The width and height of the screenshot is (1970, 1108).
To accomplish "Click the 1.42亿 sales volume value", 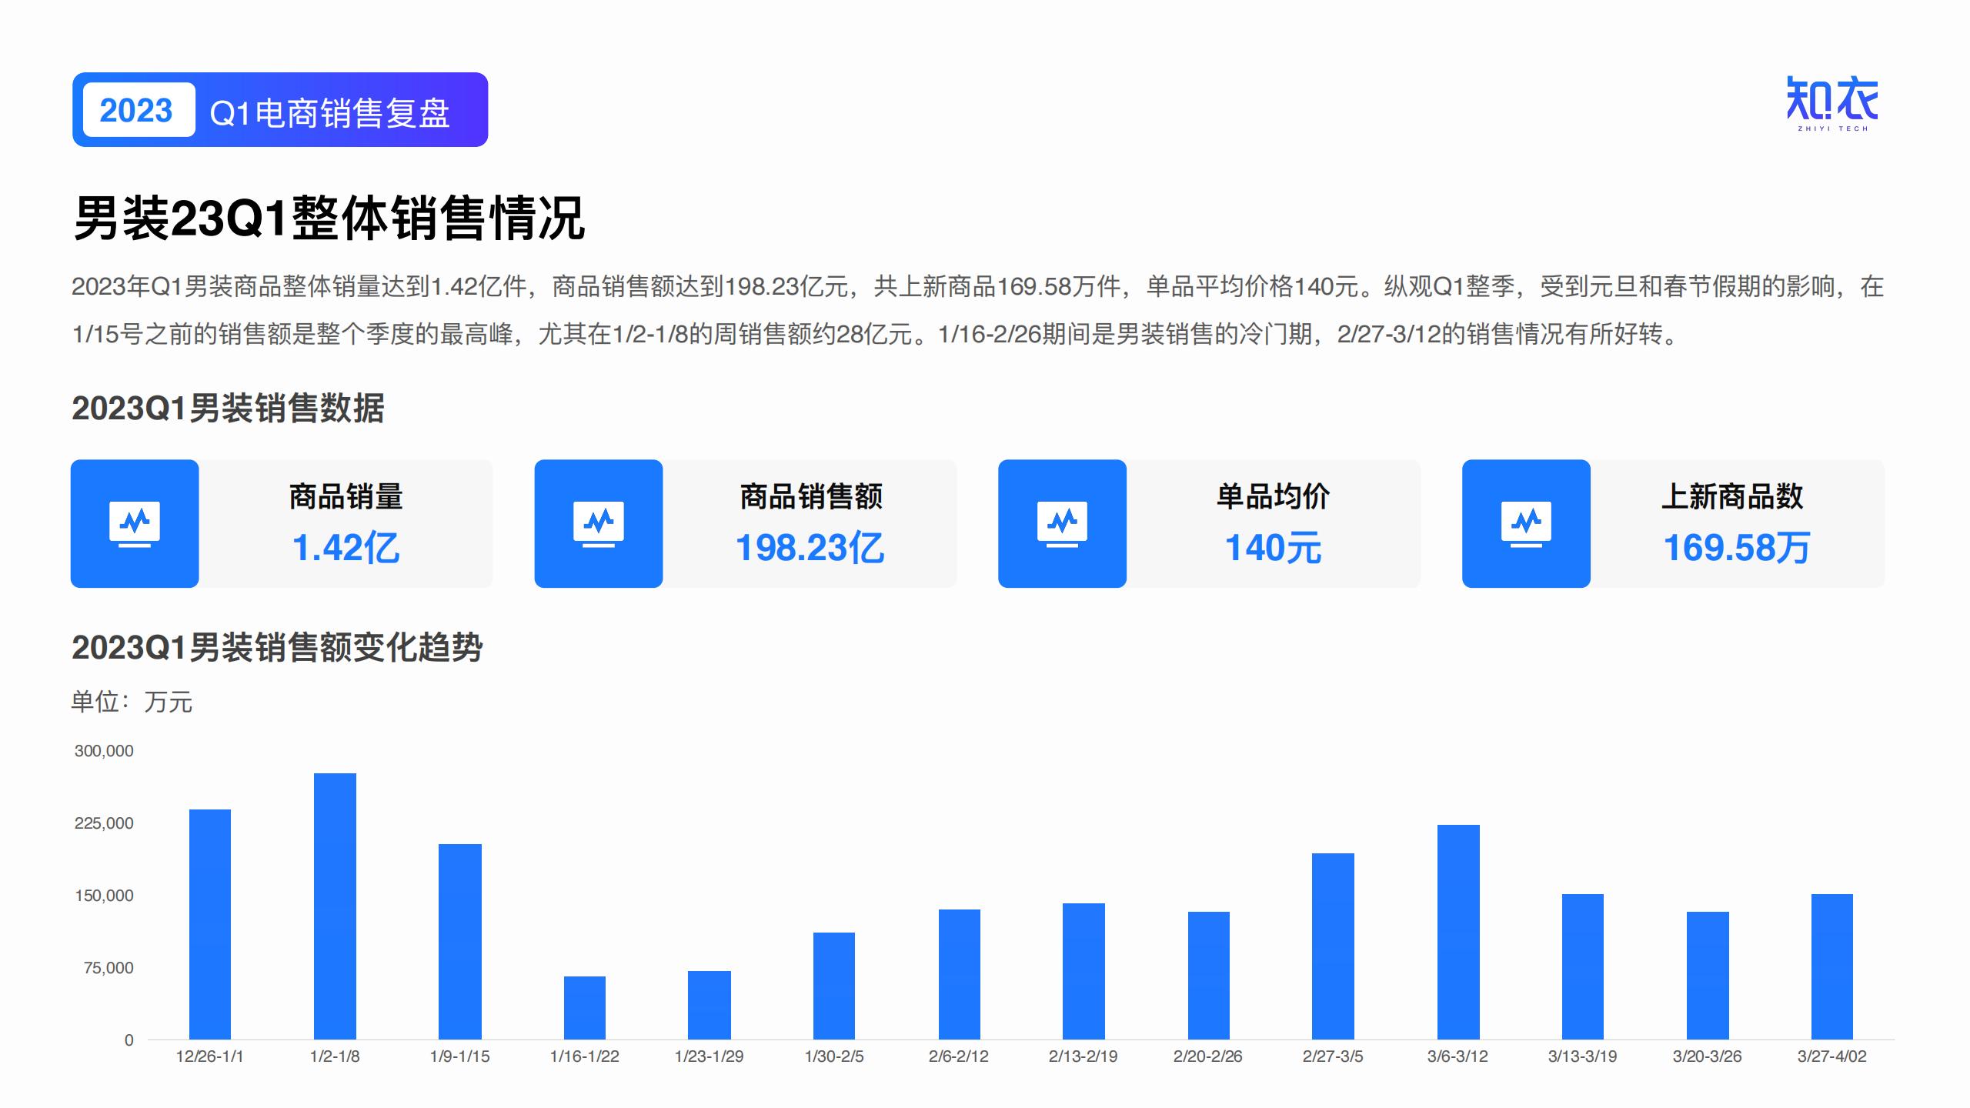I will coord(346,548).
